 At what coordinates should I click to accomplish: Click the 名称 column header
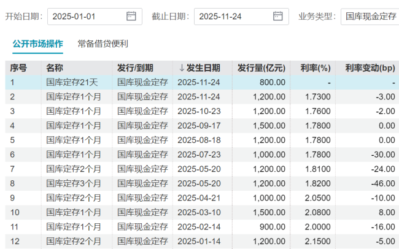[x=55, y=67]
